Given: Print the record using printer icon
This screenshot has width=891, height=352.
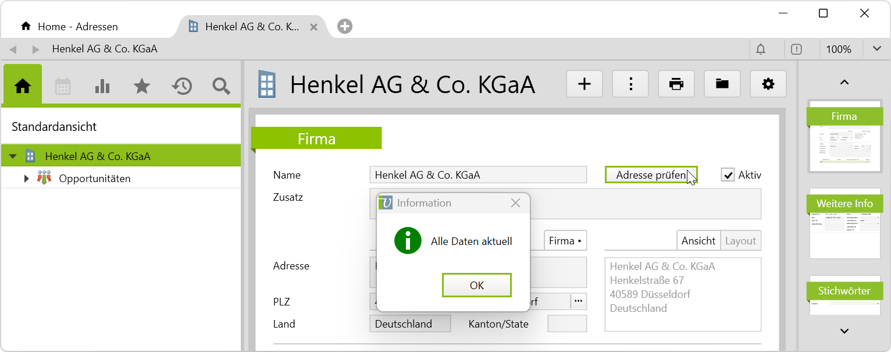Looking at the screenshot, I should pos(676,84).
